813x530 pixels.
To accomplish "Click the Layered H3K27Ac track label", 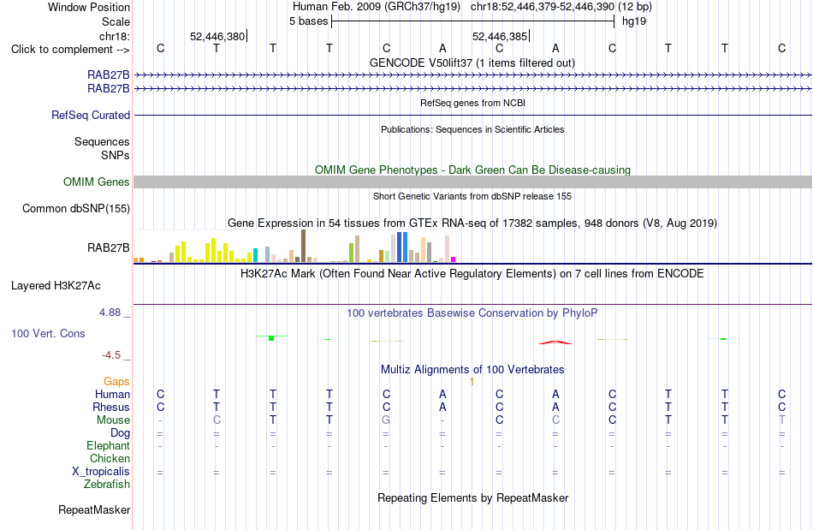I will pyautogui.click(x=56, y=286).
